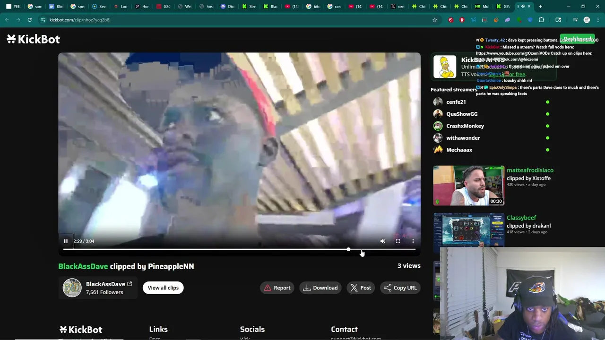Open a new browser tab
Image resolution: width=605 pixels, height=340 pixels.
pyautogui.click(x=540, y=6)
